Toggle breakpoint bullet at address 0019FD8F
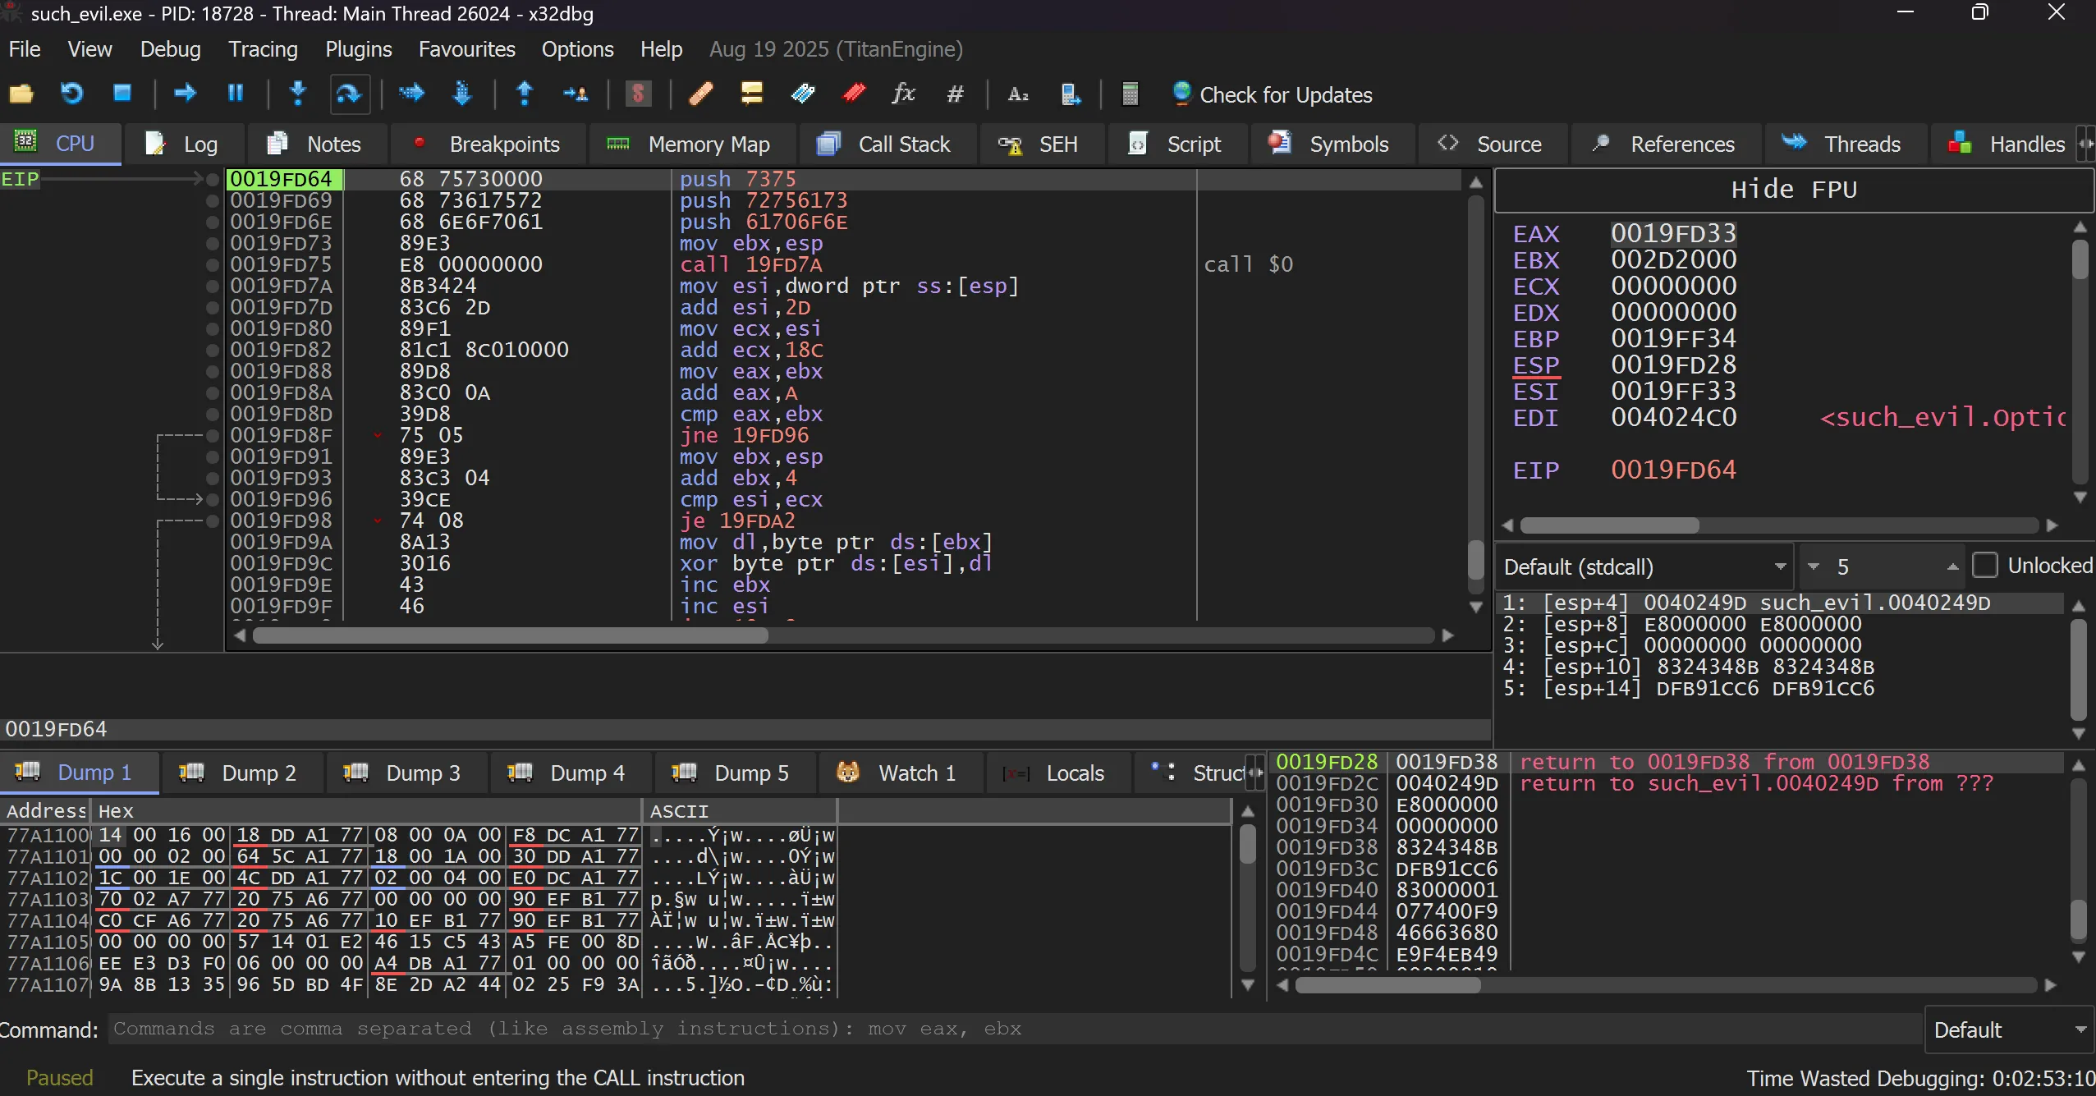 (213, 435)
